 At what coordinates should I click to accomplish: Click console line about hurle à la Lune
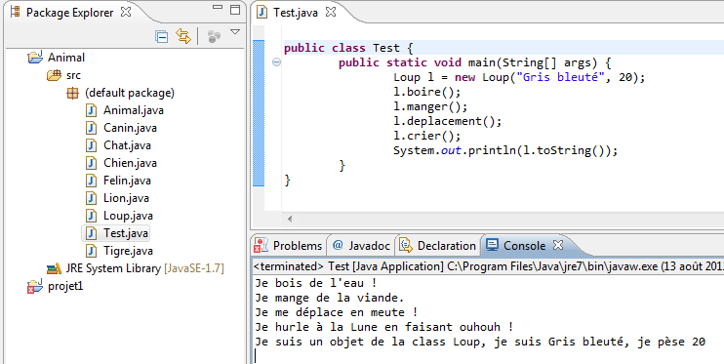click(383, 327)
